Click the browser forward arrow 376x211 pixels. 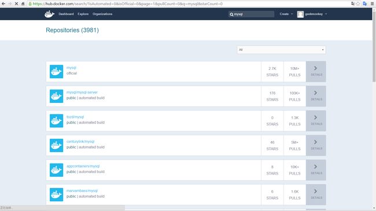click(x=10, y=4)
